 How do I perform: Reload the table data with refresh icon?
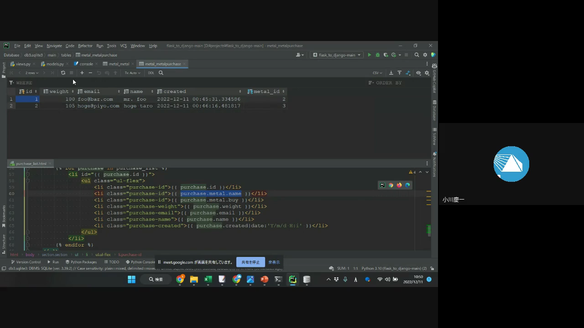(x=63, y=73)
